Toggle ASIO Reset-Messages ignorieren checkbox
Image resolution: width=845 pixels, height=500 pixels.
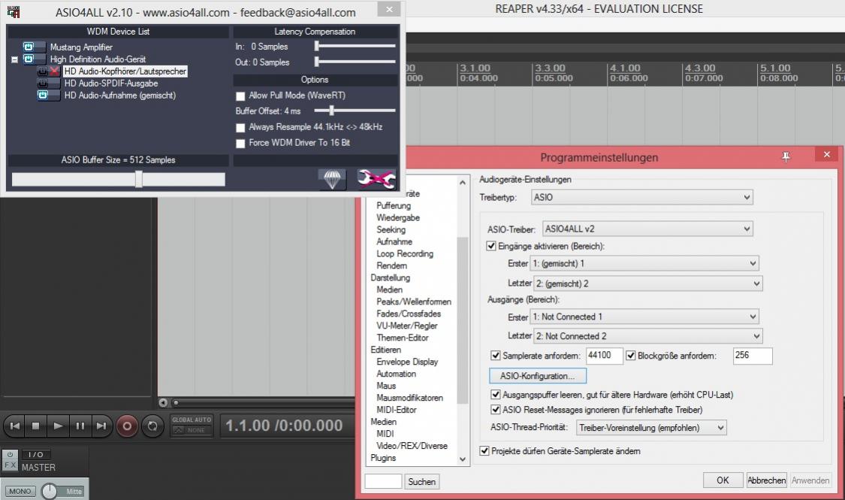495,410
